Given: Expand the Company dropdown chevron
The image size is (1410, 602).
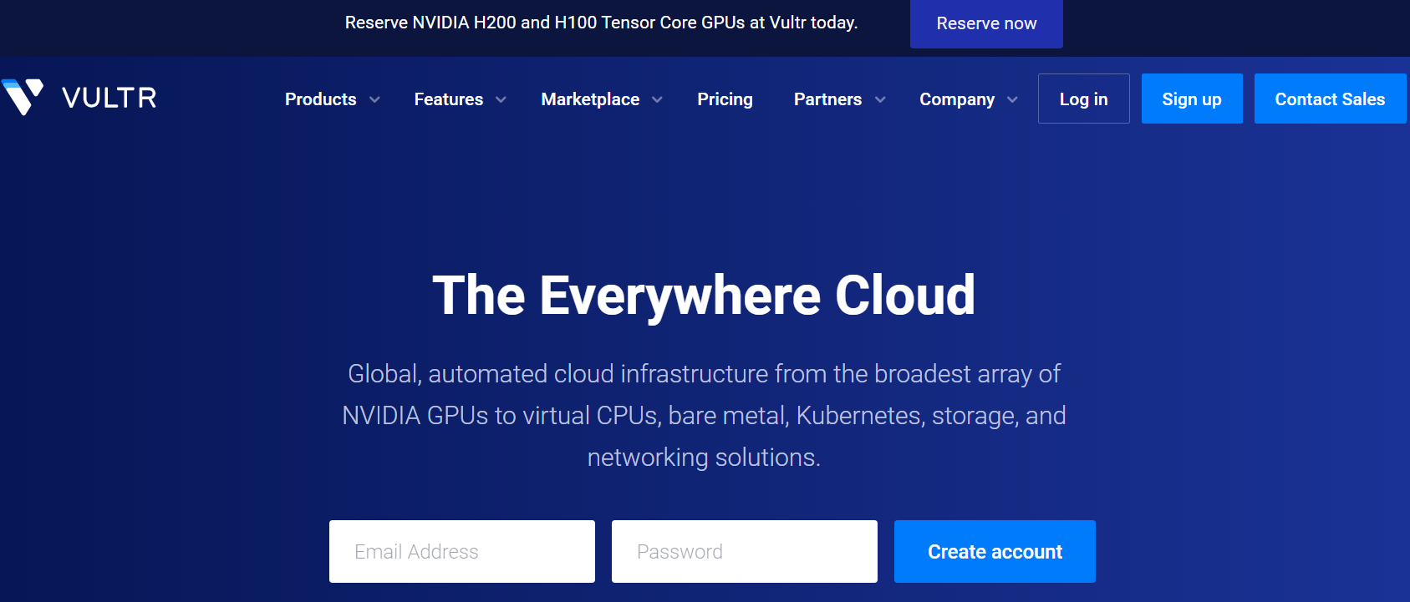Looking at the screenshot, I should point(1012,99).
